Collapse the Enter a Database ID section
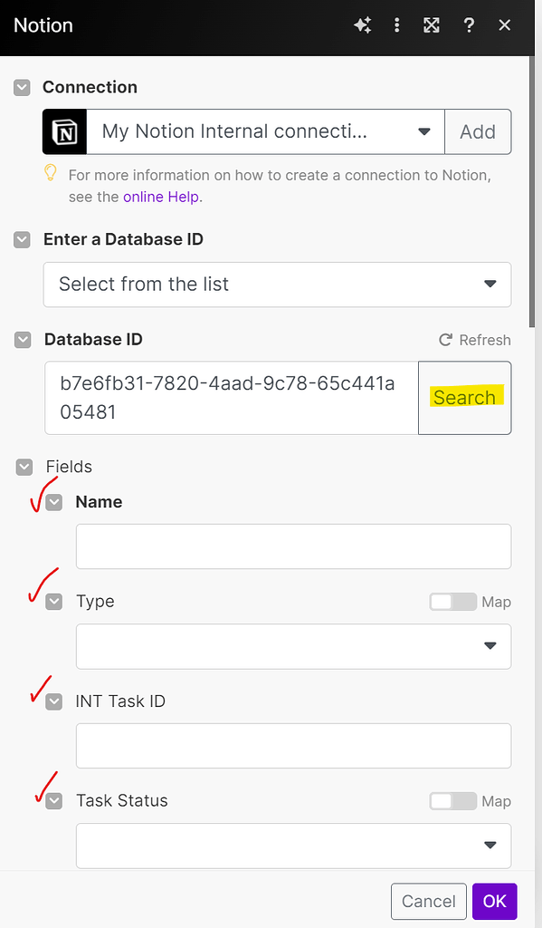This screenshot has width=542, height=928. [22, 239]
